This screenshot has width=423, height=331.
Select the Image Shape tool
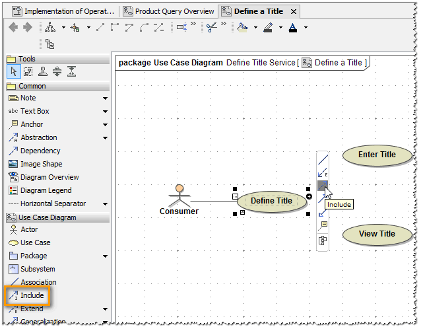coord(41,164)
